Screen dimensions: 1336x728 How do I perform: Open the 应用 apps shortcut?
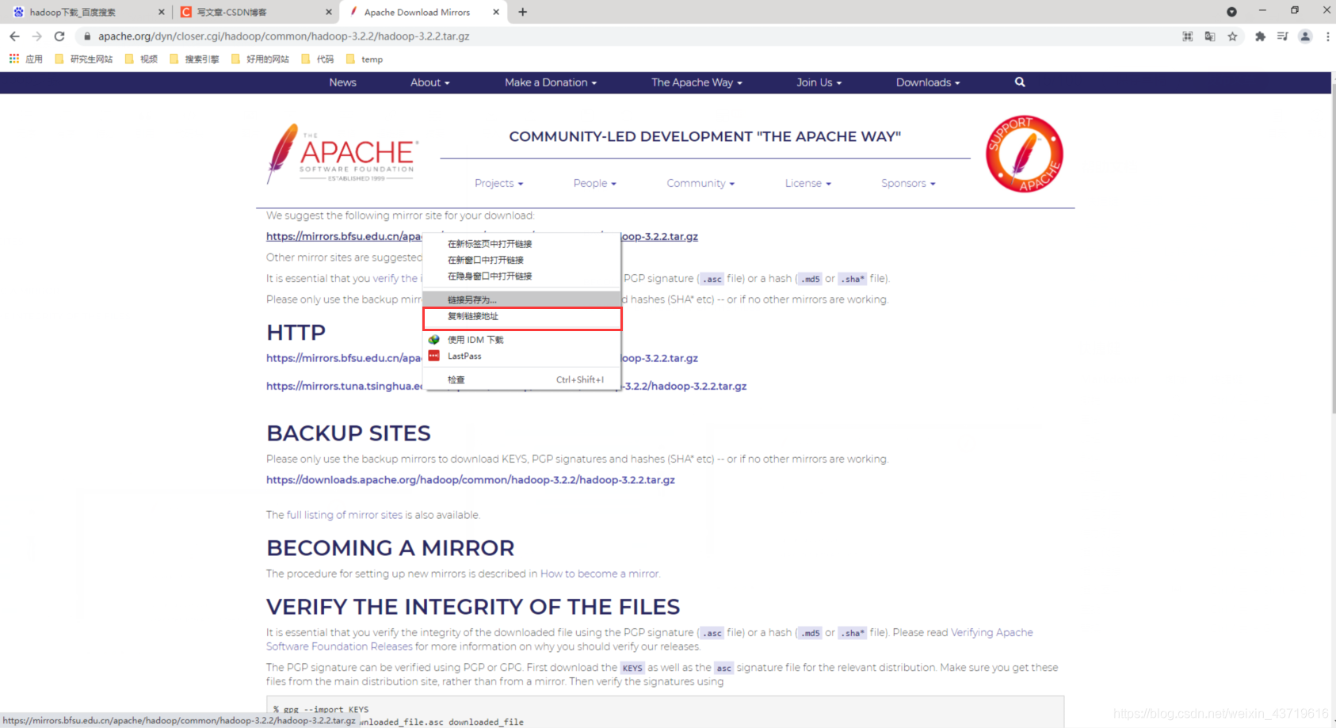click(25, 59)
